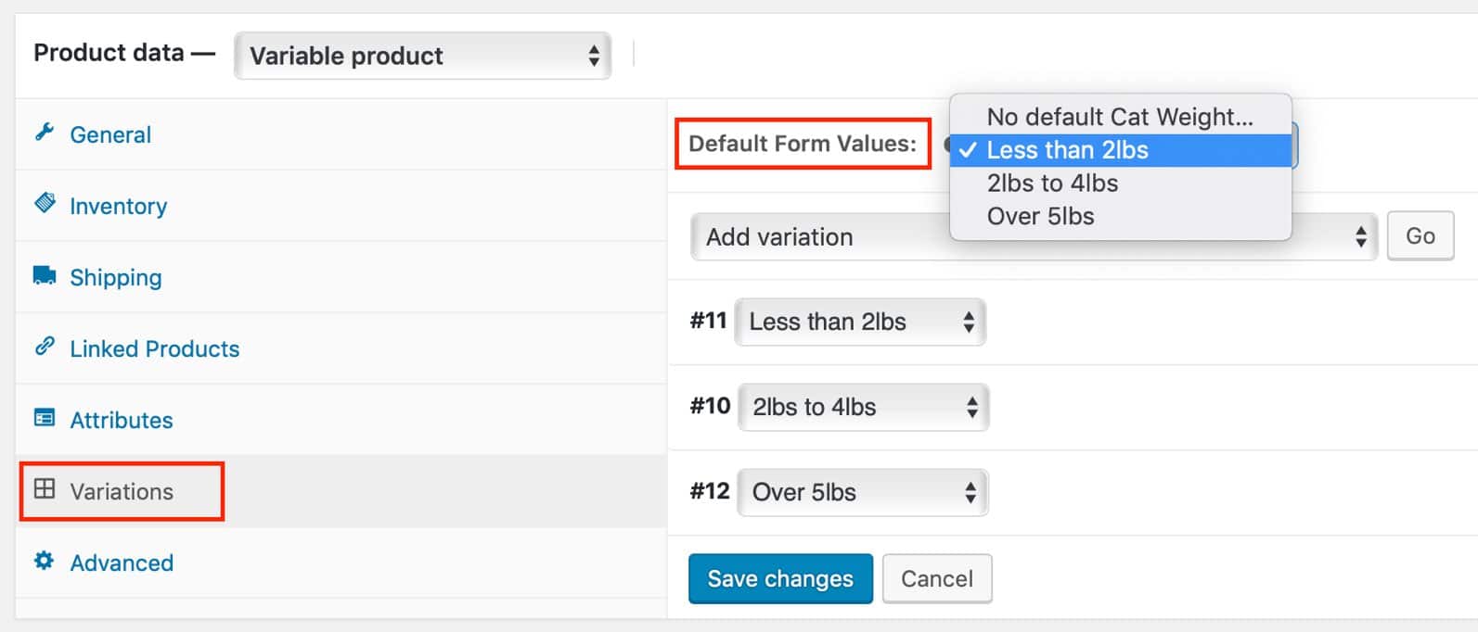Image resolution: width=1478 pixels, height=632 pixels.
Task: Select checked "Less than 2lbs" option
Action: 1067,150
